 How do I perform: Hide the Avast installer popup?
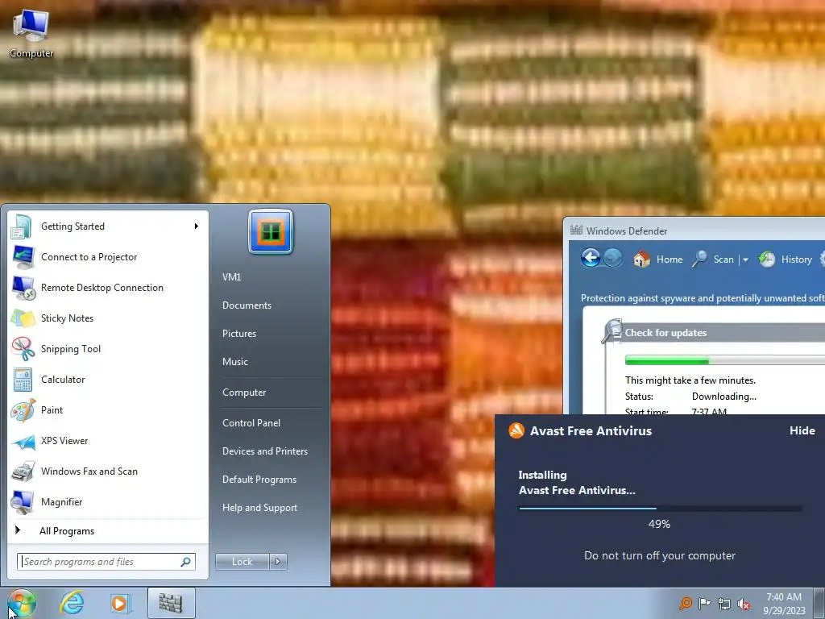coord(802,430)
